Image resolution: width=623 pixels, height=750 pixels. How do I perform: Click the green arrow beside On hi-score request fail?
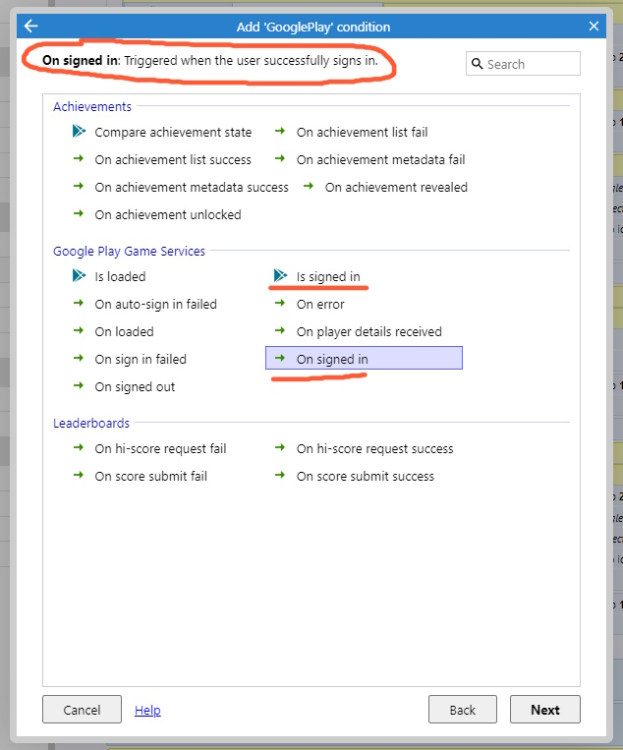click(79, 447)
